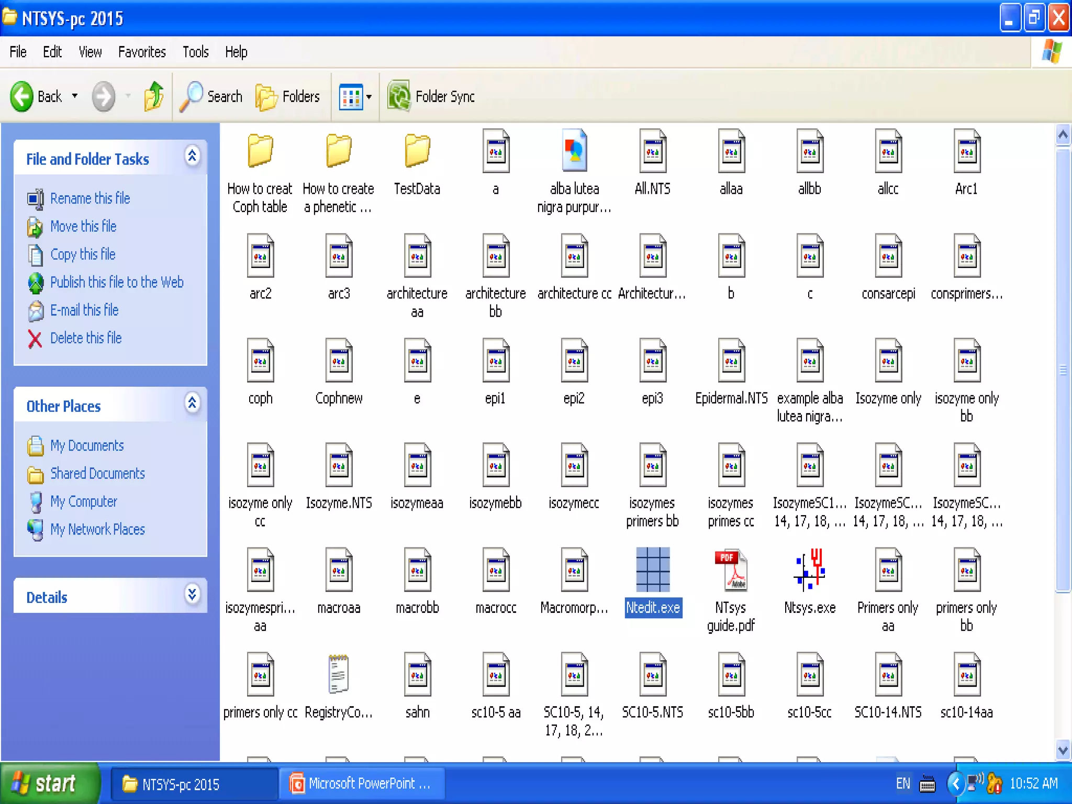Open the Views dropdown button
The height and width of the screenshot is (804, 1072).
coord(355,96)
